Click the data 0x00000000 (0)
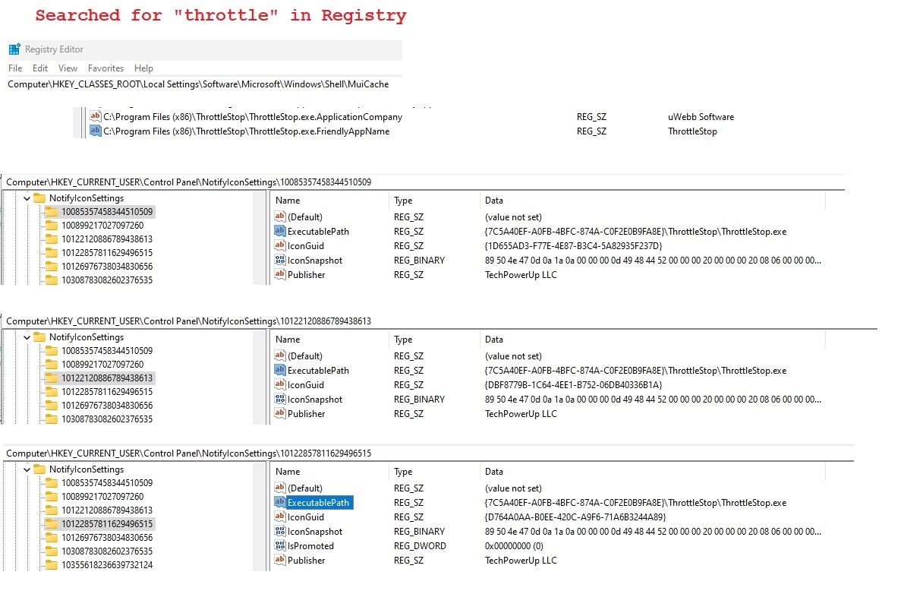The image size is (904, 594). point(514,546)
